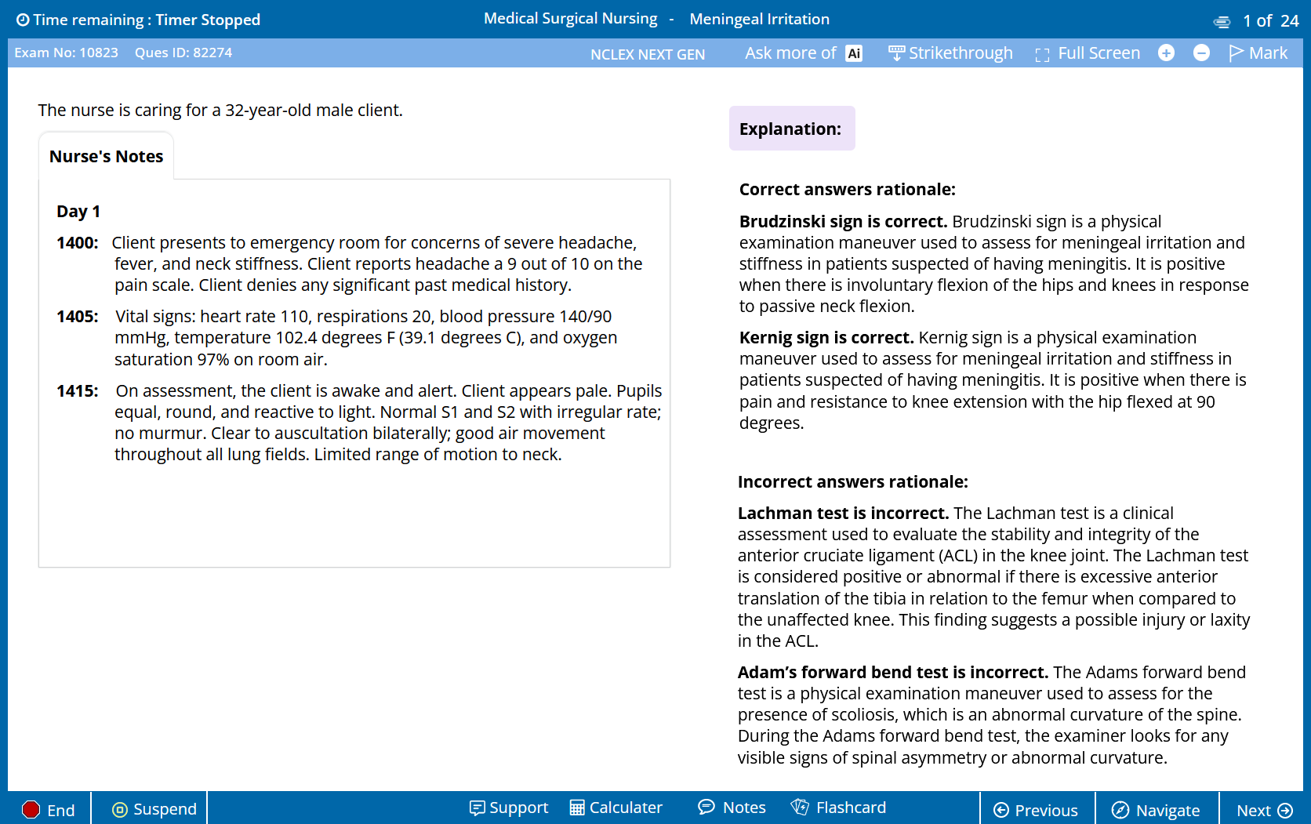The image size is (1311, 824).
Task: Click the Suspend pause icon
Action: click(x=120, y=810)
